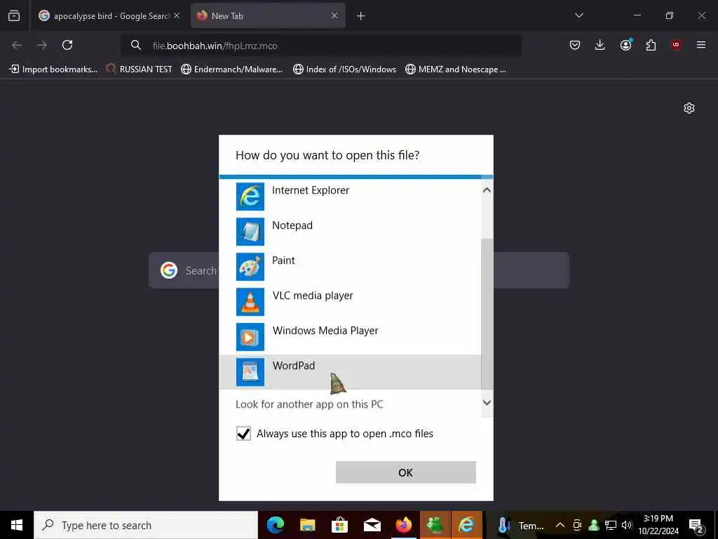The width and height of the screenshot is (718, 539).
Task: Open File Explorer from taskbar
Action: coord(307,525)
